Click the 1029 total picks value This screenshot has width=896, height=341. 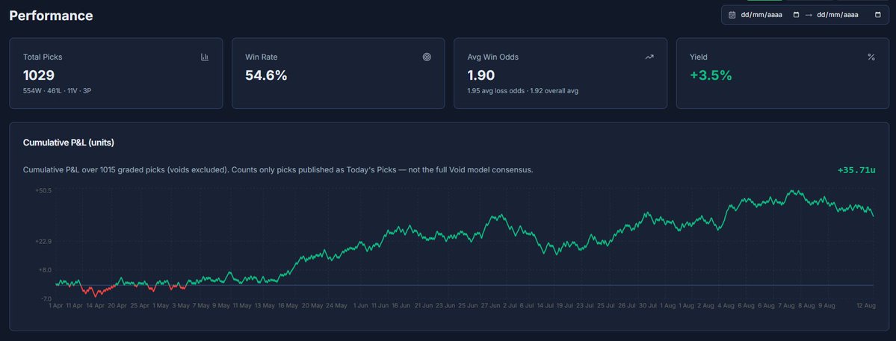39,75
